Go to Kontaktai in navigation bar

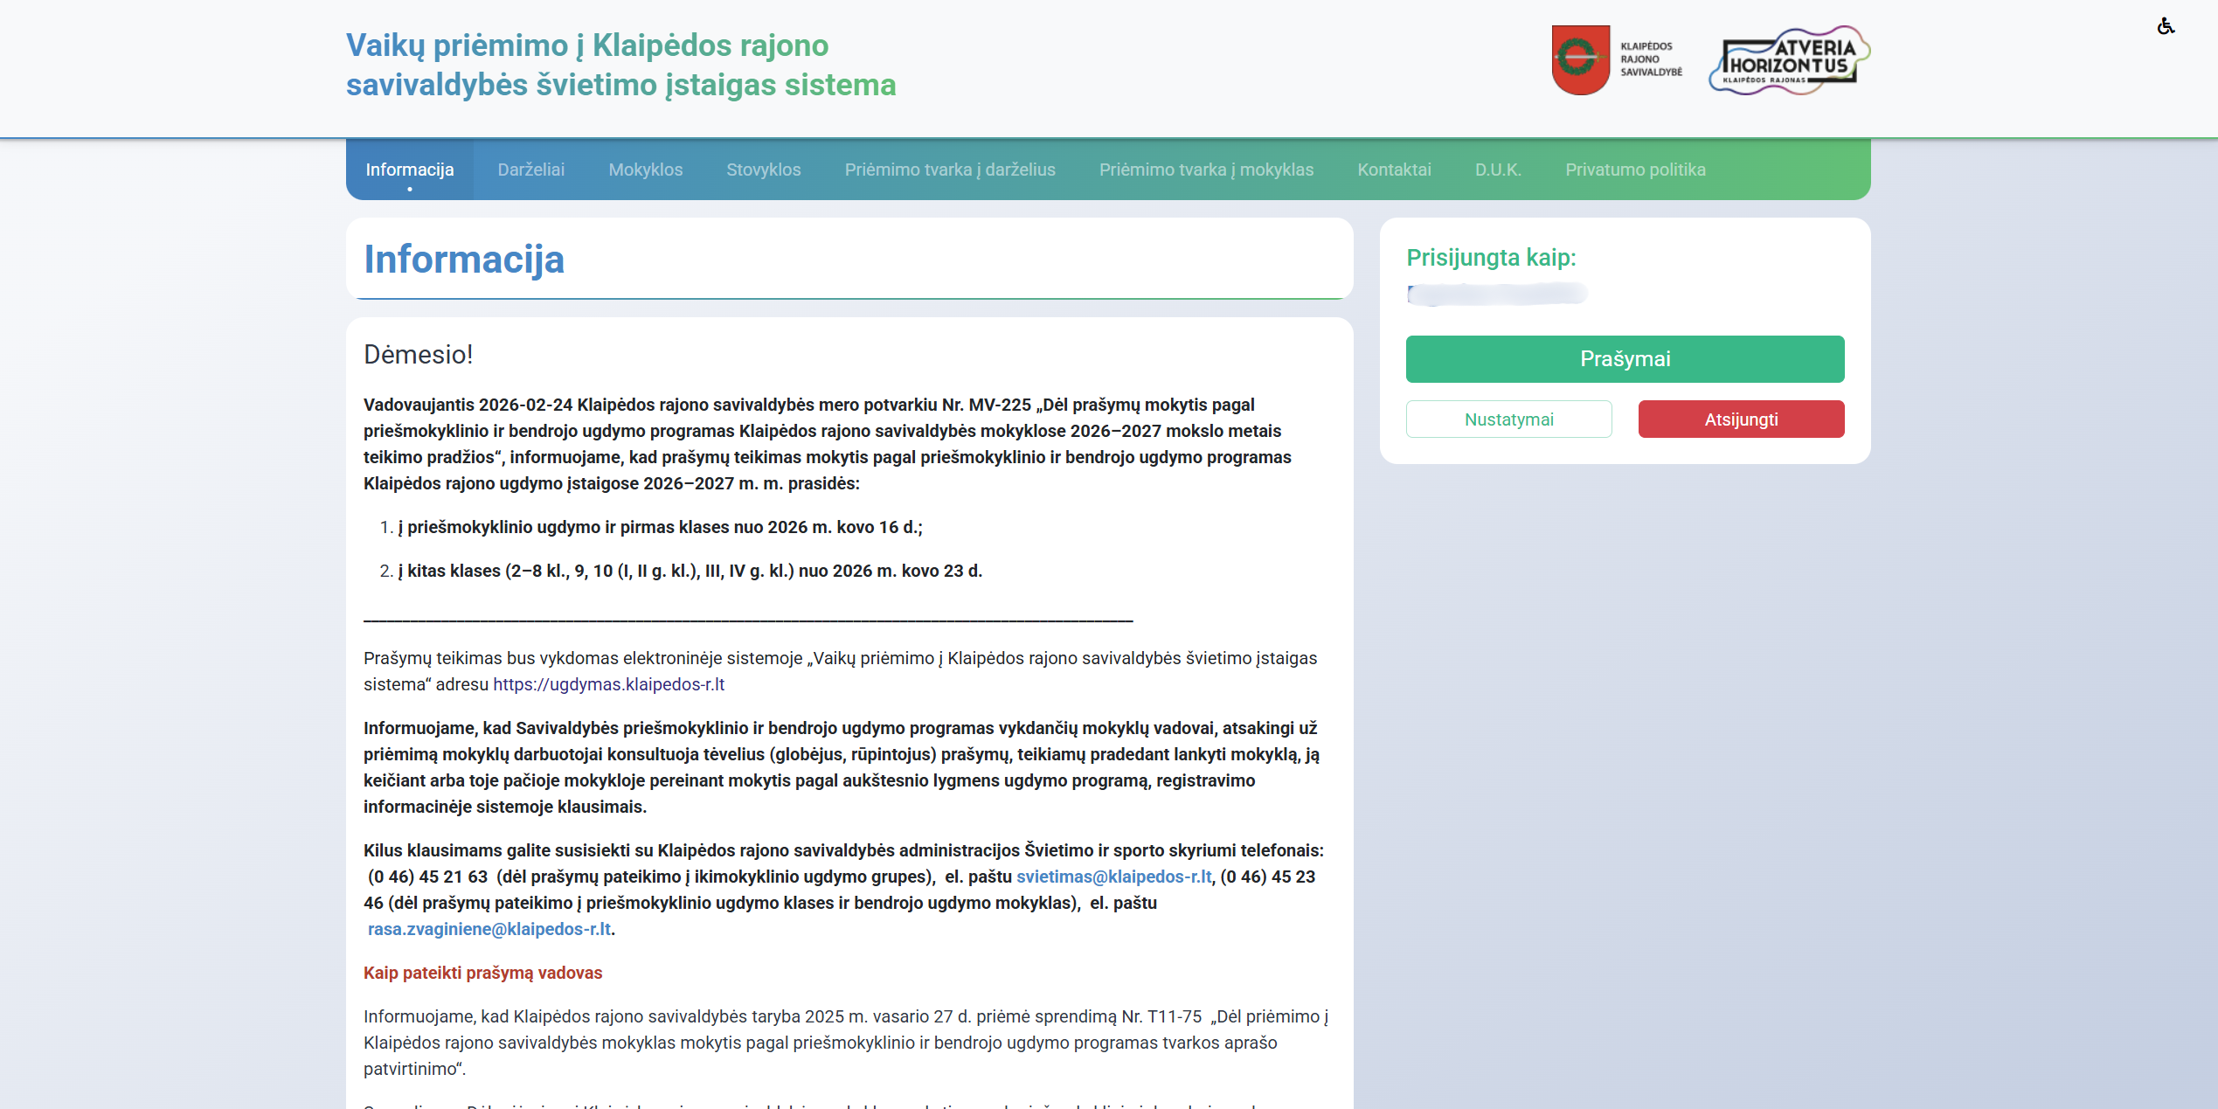(x=1394, y=170)
